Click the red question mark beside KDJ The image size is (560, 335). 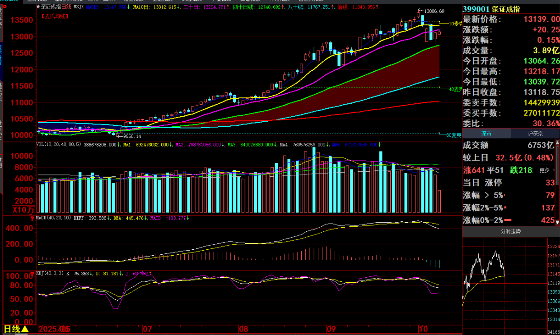(32, 274)
